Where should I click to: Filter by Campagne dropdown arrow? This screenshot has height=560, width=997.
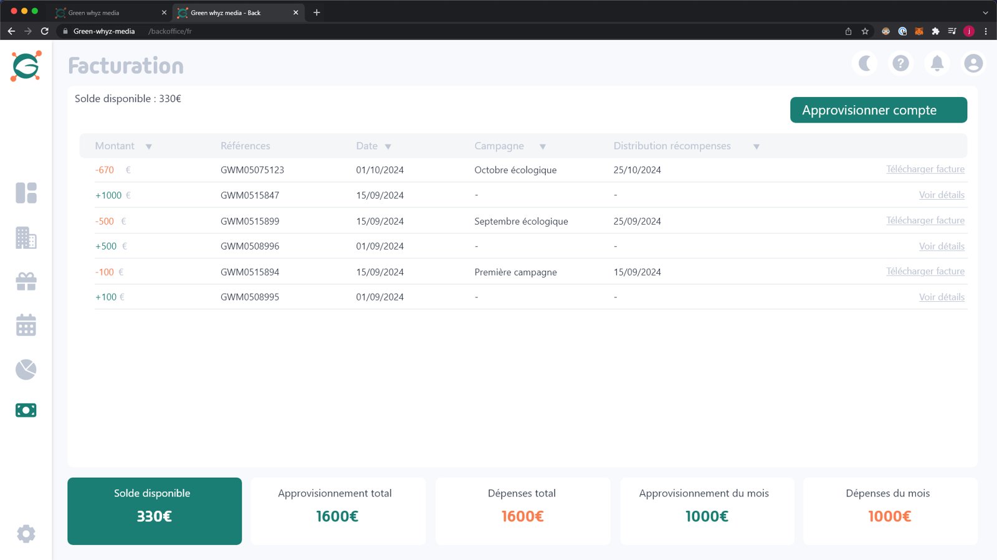coord(543,147)
